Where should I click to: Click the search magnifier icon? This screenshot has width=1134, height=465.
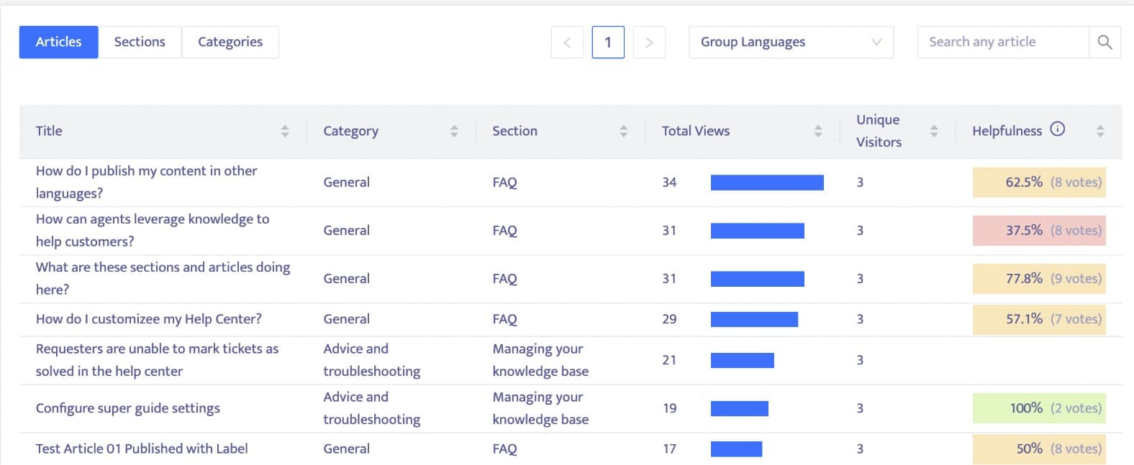[1104, 42]
